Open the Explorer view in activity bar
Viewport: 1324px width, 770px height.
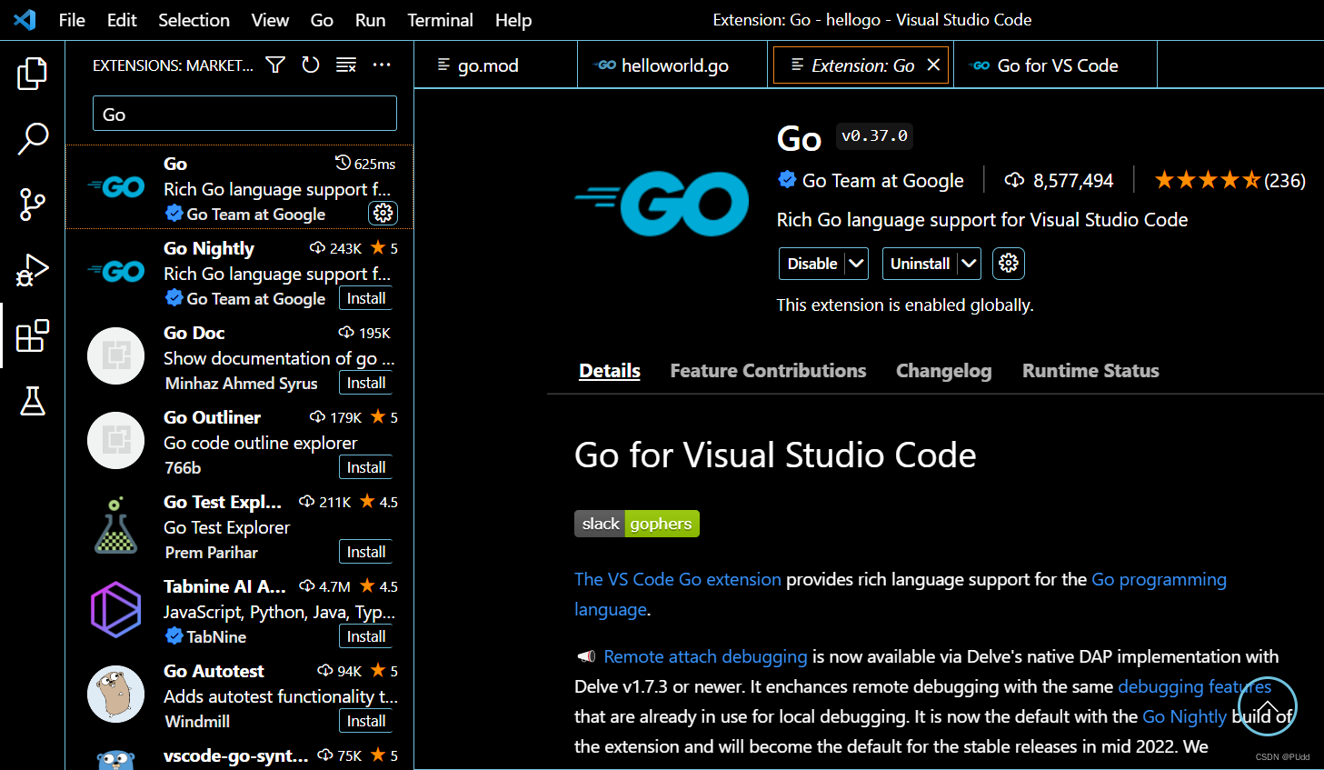[x=33, y=74]
